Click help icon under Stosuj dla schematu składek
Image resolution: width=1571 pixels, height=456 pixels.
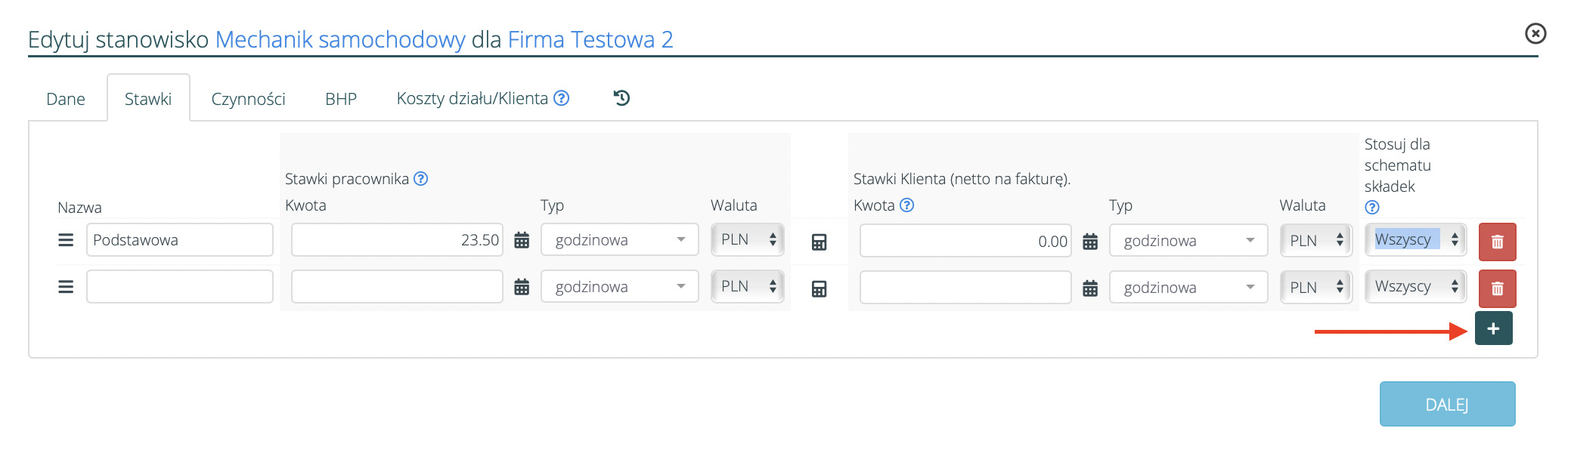tap(1372, 208)
